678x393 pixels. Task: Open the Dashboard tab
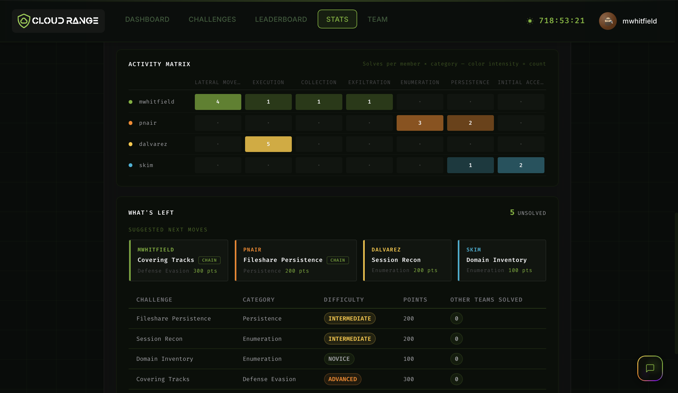[x=147, y=19]
